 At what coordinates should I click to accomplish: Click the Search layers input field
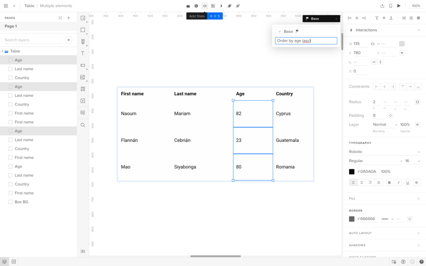(33, 40)
